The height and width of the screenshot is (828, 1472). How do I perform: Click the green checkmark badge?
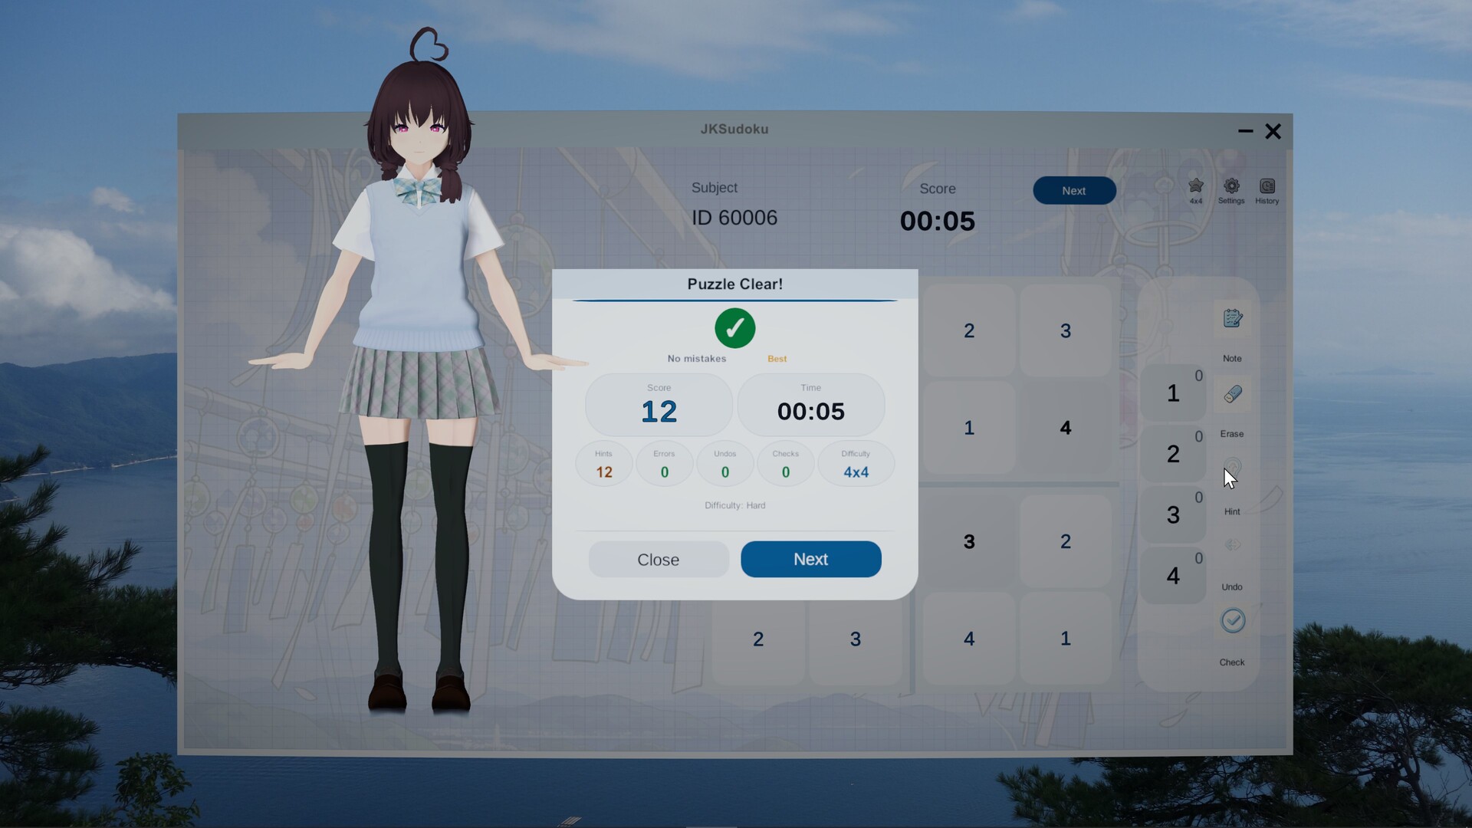(734, 328)
